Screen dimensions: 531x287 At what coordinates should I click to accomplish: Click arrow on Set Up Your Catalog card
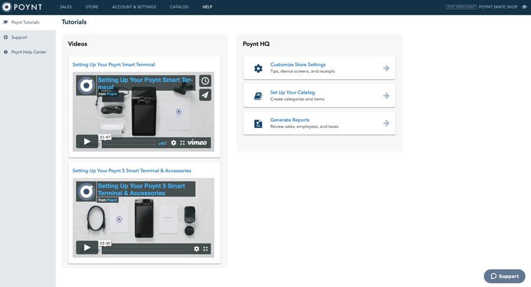(x=386, y=96)
